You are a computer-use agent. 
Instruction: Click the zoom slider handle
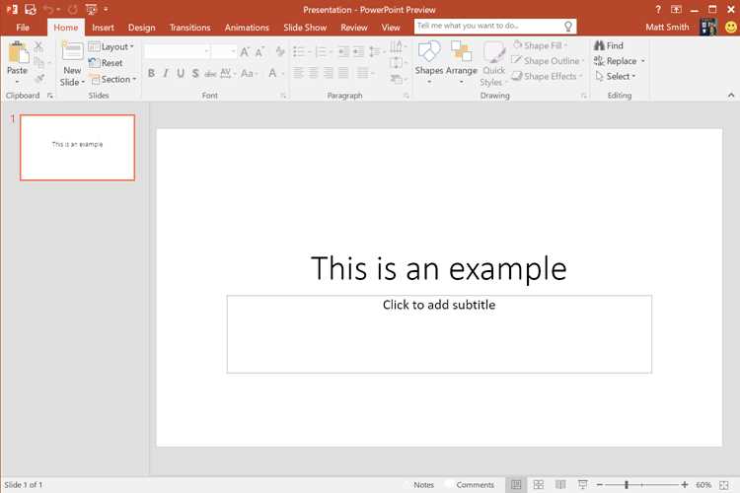tap(627, 484)
